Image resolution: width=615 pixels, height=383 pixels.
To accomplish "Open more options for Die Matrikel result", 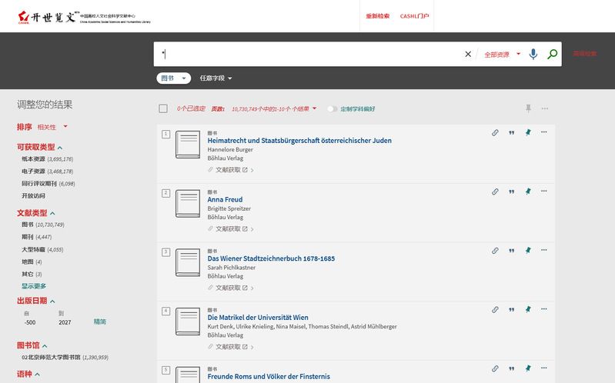I will tap(544, 309).
